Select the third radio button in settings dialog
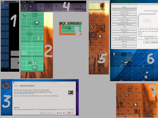The width and height of the screenshot is (158, 118). [x=138, y=36]
